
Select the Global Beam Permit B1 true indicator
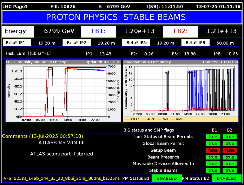(x=213, y=143)
